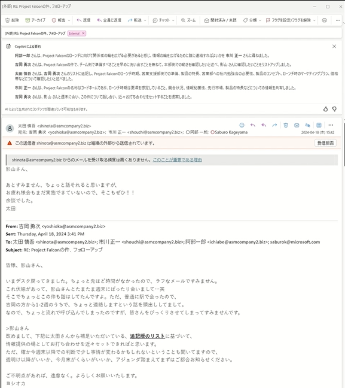Click sender address shinota@asmcompany2.biz in header

click(64, 126)
